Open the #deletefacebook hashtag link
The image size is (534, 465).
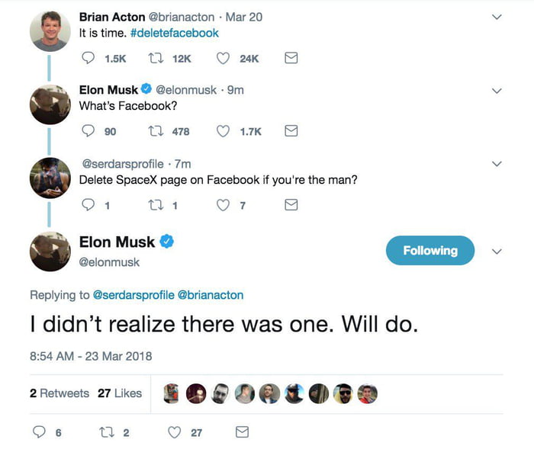coord(175,33)
